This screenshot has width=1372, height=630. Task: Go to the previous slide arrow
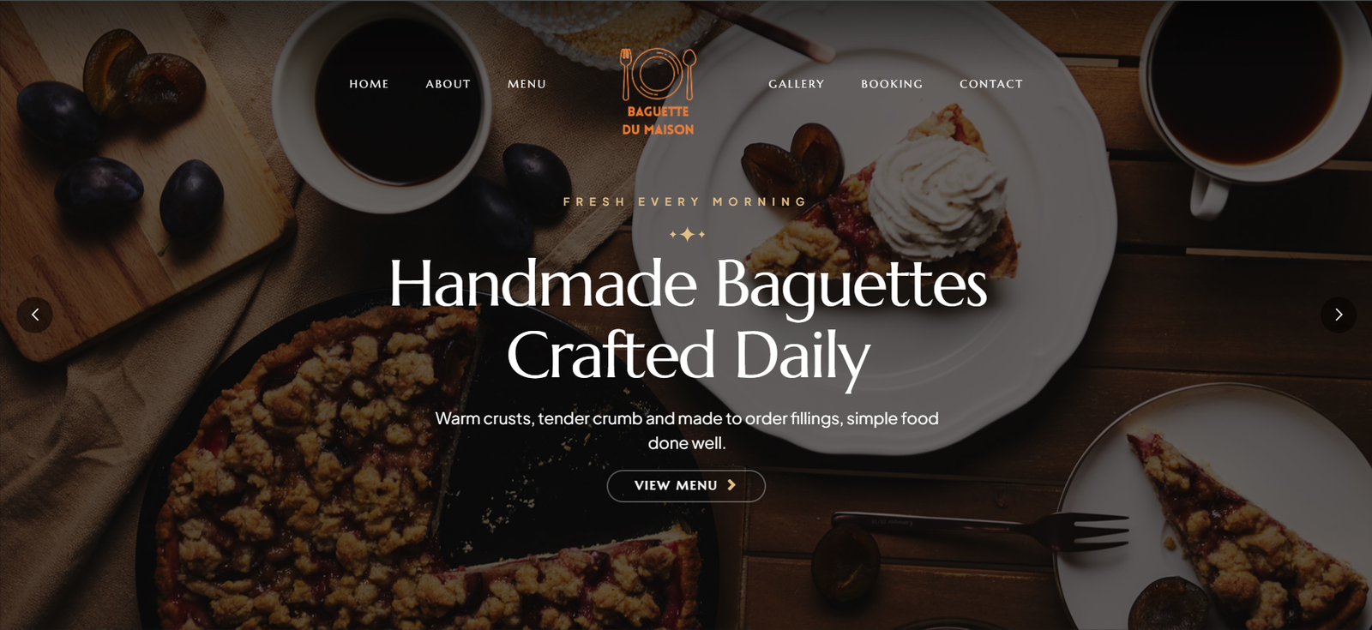click(35, 315)
